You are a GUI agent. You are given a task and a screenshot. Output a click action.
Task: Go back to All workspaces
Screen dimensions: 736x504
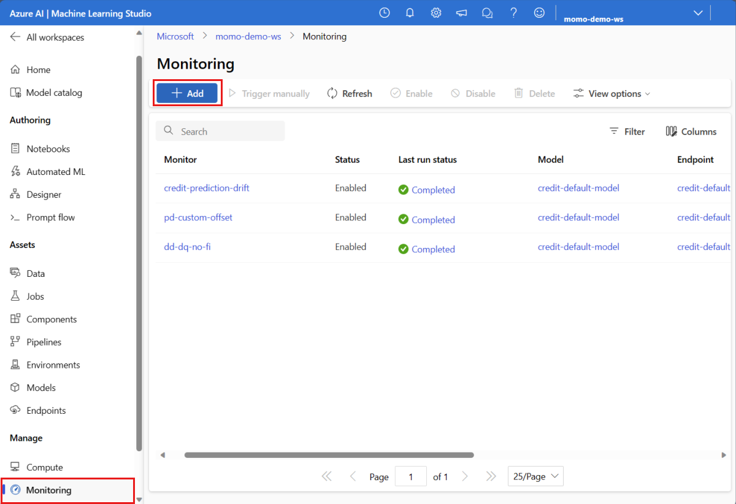coord(47,37)
